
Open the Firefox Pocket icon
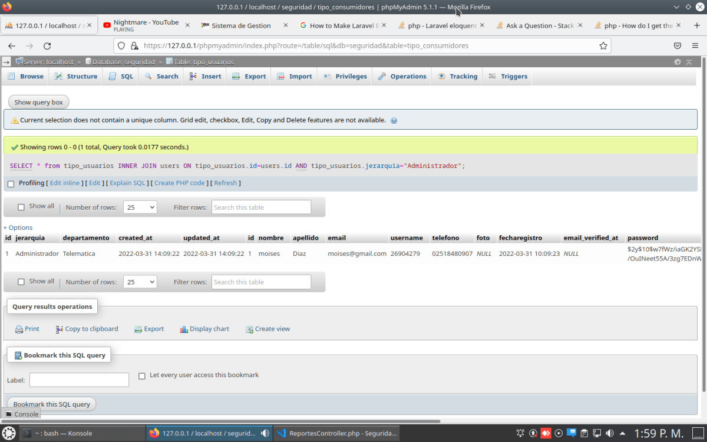tap(678, 45)
